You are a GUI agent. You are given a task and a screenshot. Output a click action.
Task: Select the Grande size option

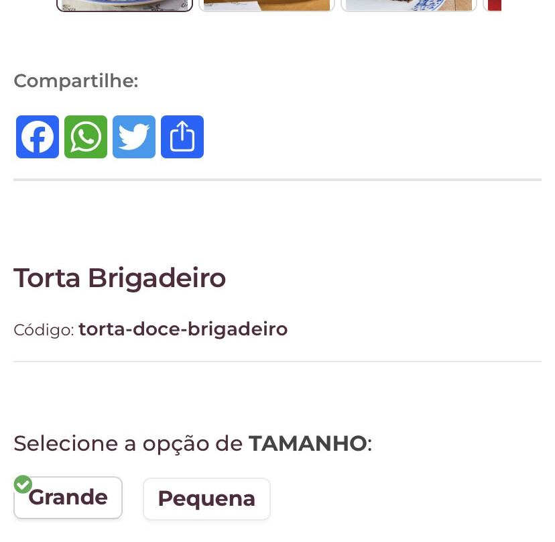tap(68, 498)
